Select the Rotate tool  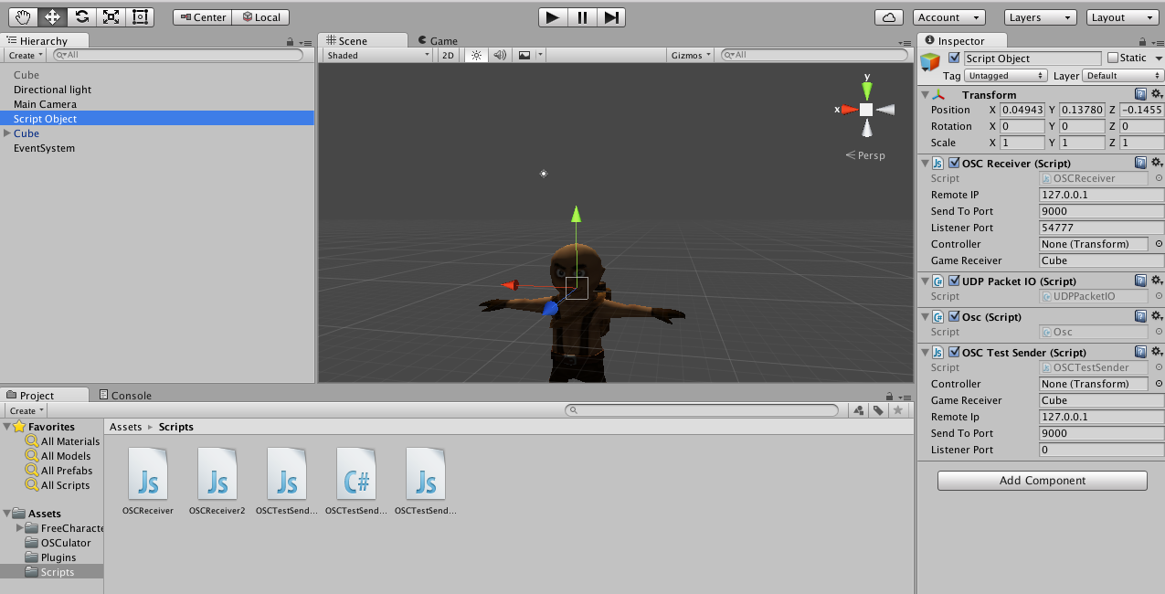[x=81, y=16]
